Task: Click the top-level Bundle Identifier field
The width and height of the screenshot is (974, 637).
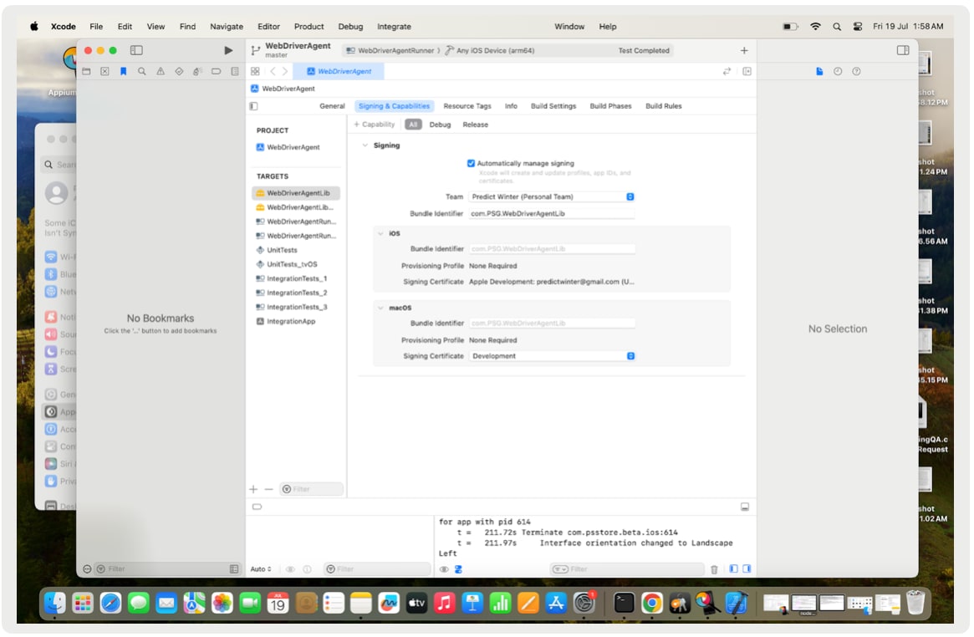Action: tap(552, 214)
